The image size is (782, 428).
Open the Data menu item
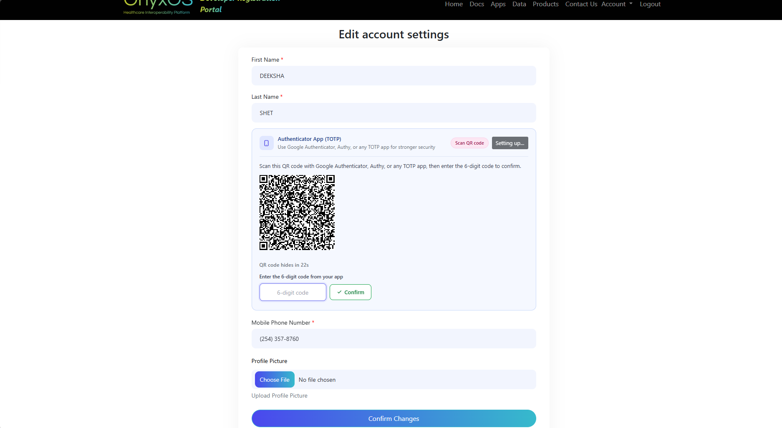click(x=519, y=4)
